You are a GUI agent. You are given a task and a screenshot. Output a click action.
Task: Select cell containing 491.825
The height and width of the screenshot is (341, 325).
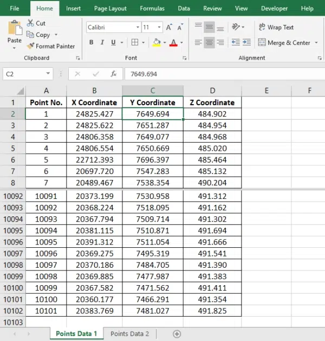pos(212,311)
